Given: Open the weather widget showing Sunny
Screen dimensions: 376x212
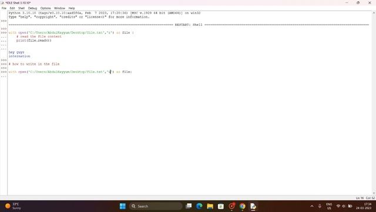Looking at the screenshot, I should click(x=14, y=206).
